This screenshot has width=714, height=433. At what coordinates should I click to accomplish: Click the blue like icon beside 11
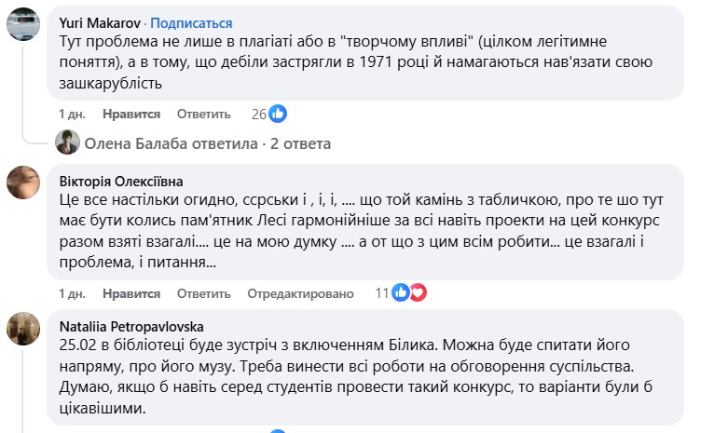click(402, 292)
